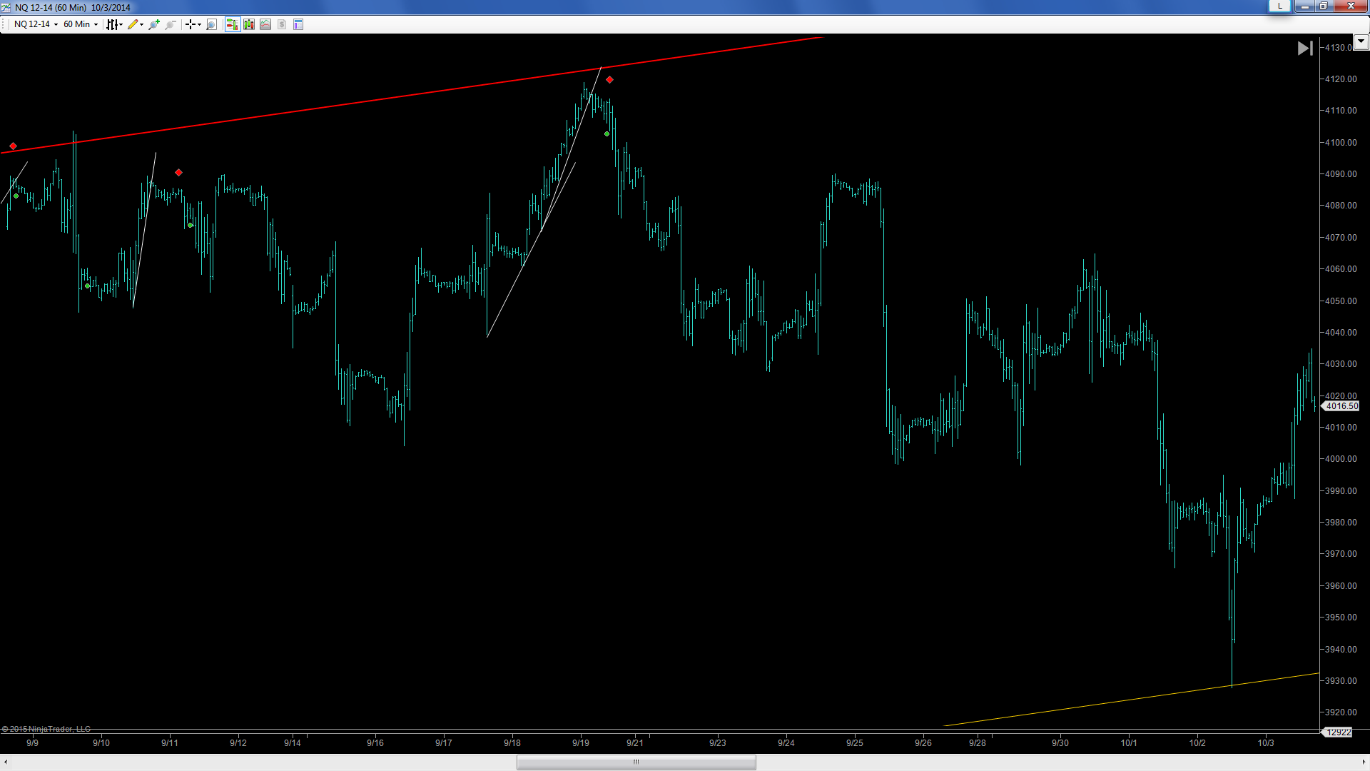
Task: Click the 10/3 date label
Action: coord(1266,743)
